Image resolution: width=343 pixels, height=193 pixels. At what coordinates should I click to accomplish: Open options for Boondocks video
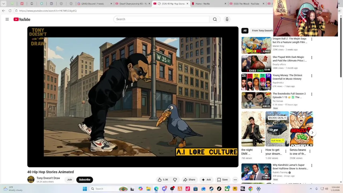coord(312,94)
